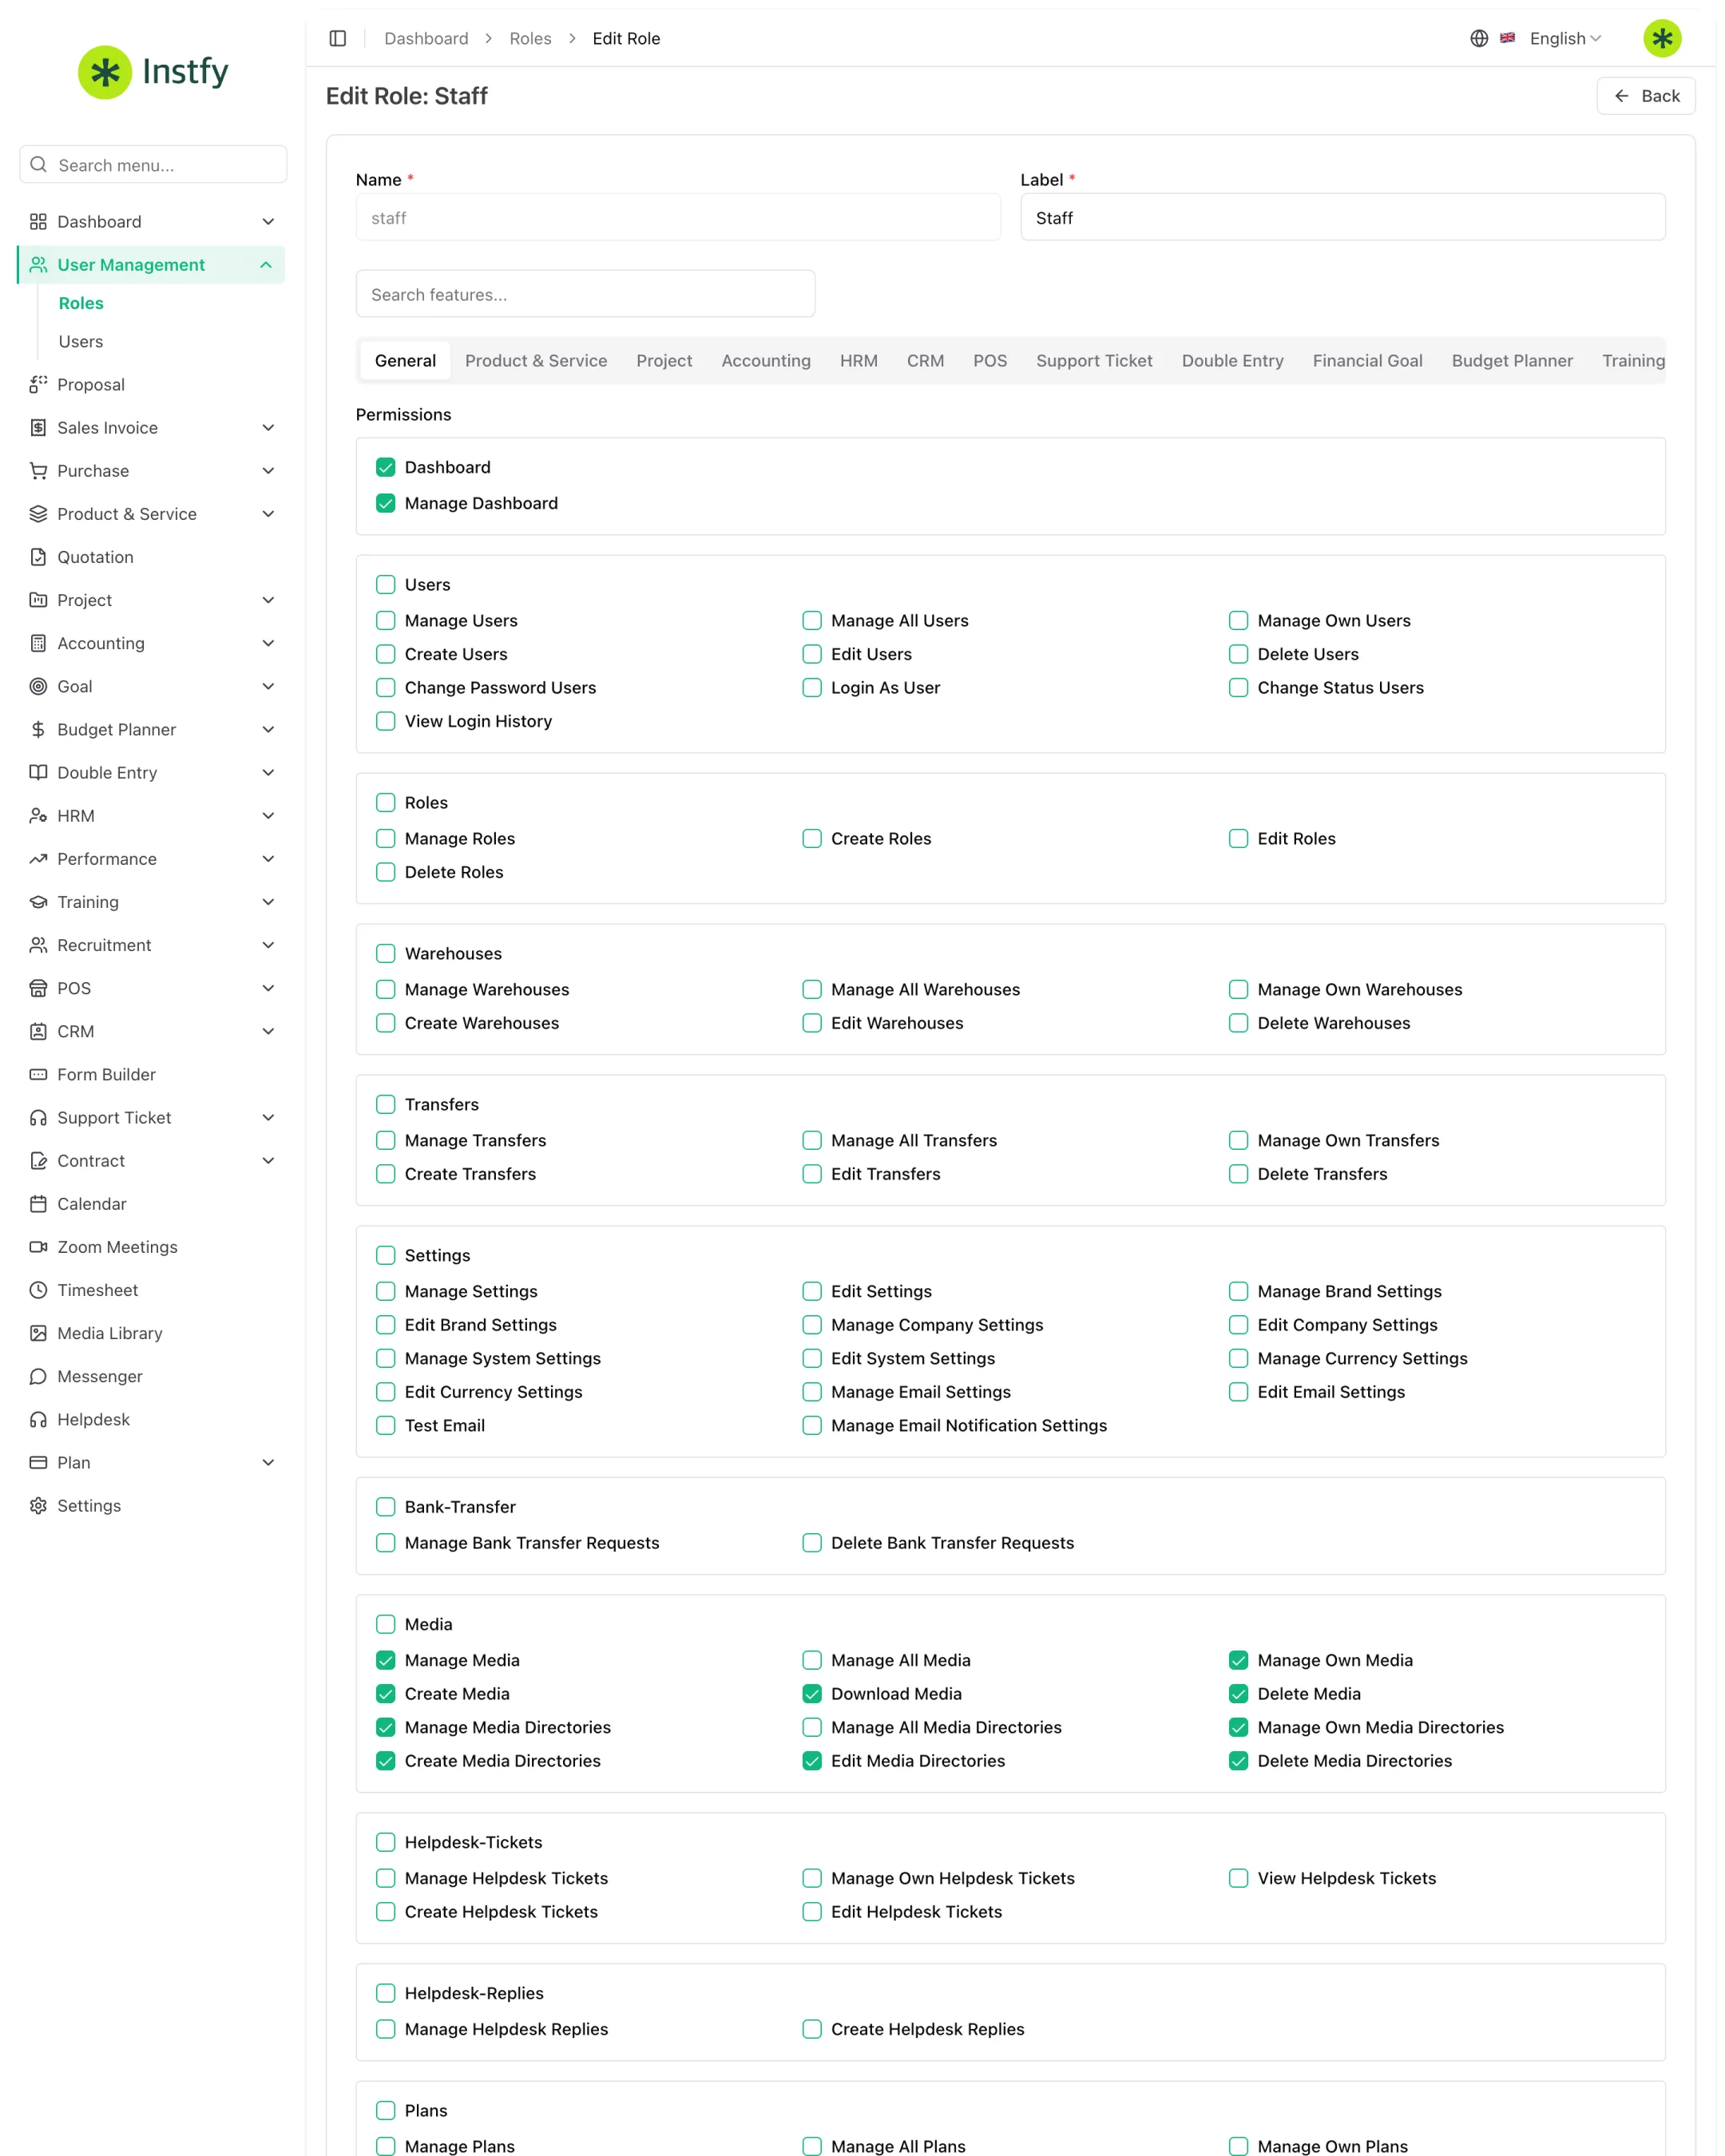Open Roles breadcrumb link
Image resolution: width=1725 pixels, height=2156 pixels.
pos(530,38)
